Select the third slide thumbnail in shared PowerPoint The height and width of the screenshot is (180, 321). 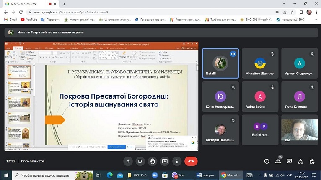point(19,103)
